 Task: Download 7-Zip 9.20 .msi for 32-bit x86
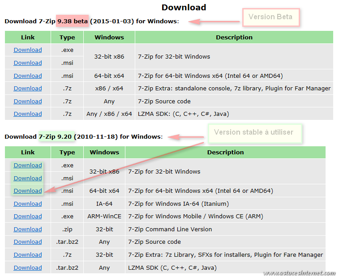click(x=28, y=178)
